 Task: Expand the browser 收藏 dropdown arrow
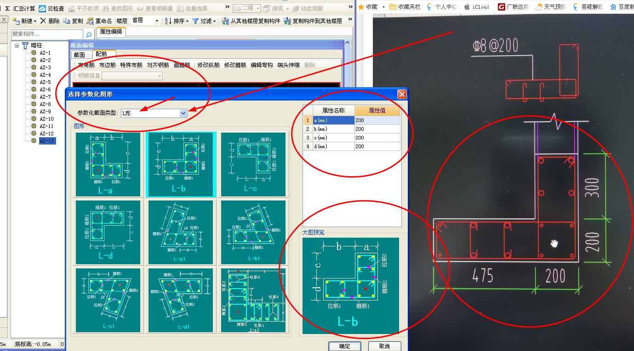click(x=383, y=7)
